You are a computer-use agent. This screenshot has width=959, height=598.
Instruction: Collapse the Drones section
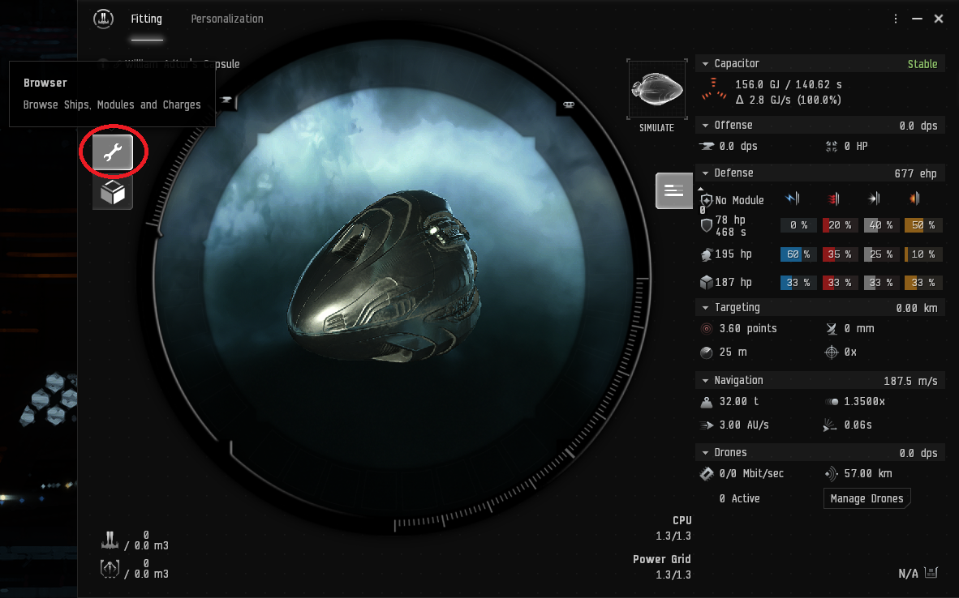click(x=705, y=453)
